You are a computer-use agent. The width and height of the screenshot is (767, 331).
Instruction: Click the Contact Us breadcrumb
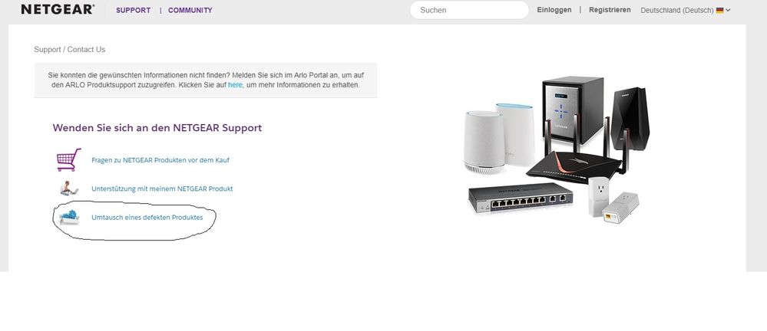coord(86,49)
